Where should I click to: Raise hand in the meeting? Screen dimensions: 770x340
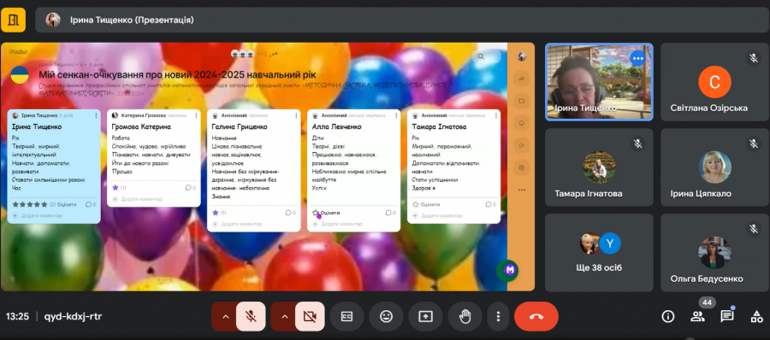pos(465,316)
